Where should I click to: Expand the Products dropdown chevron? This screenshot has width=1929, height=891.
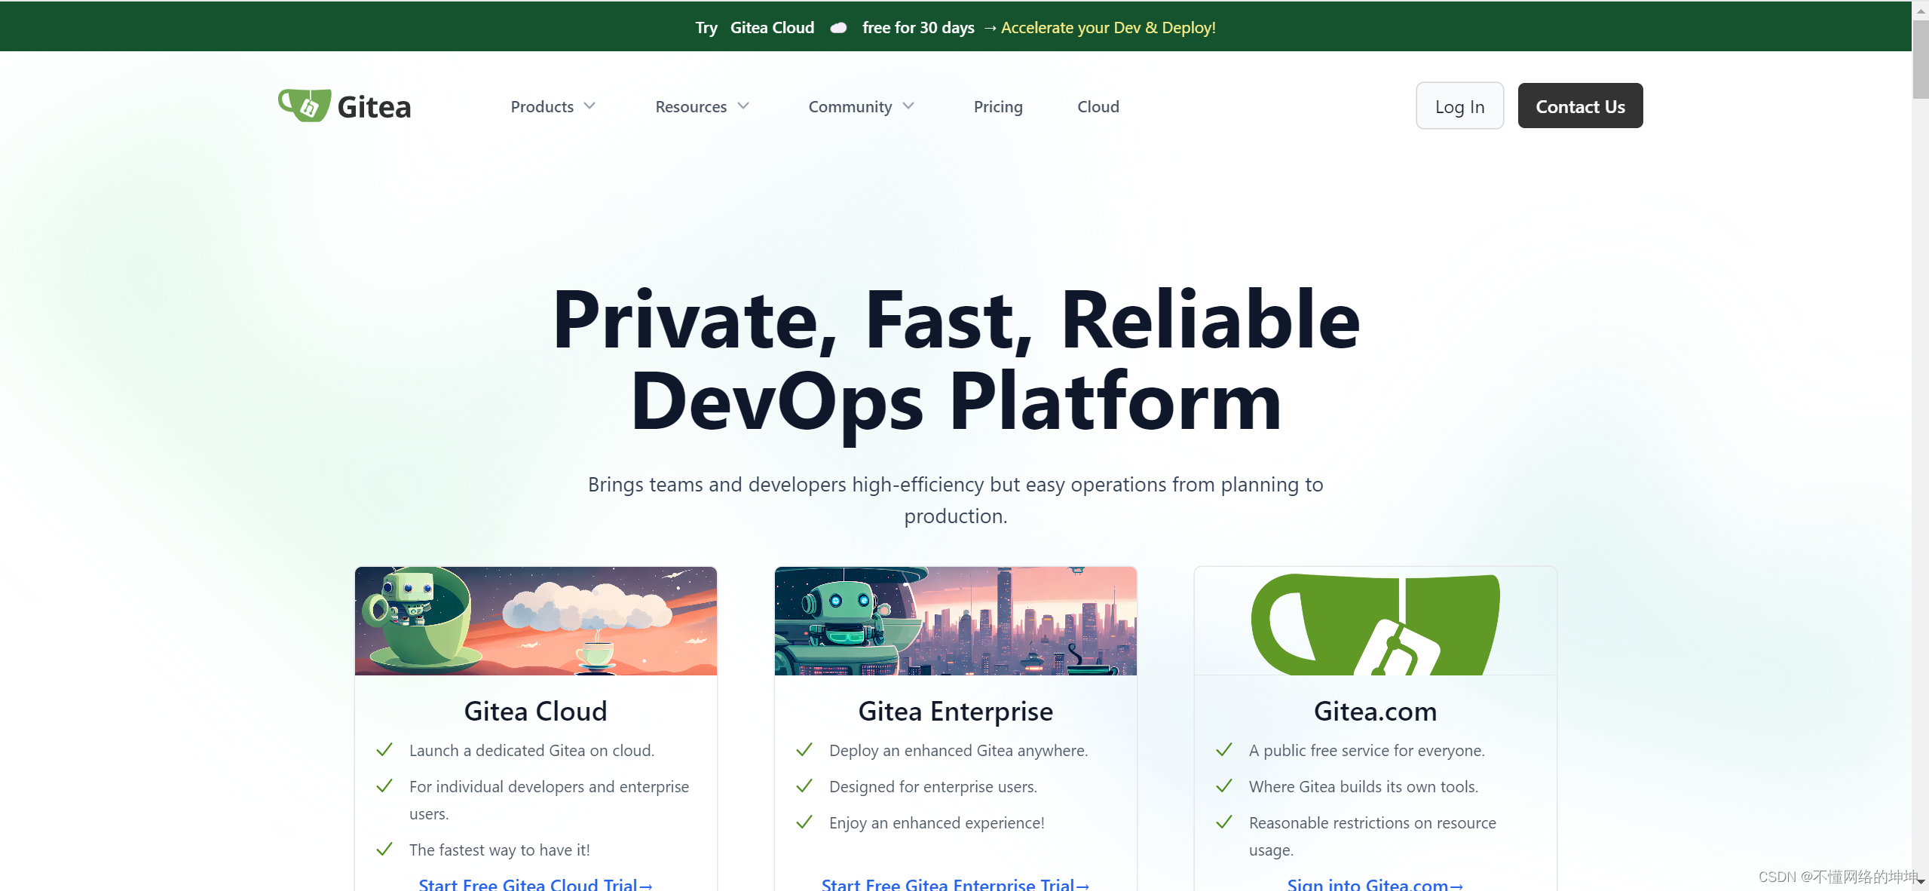point(589,106)
